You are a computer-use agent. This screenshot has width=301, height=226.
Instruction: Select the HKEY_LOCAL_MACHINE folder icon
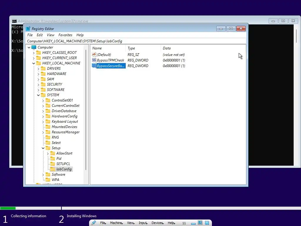point(39,63)
